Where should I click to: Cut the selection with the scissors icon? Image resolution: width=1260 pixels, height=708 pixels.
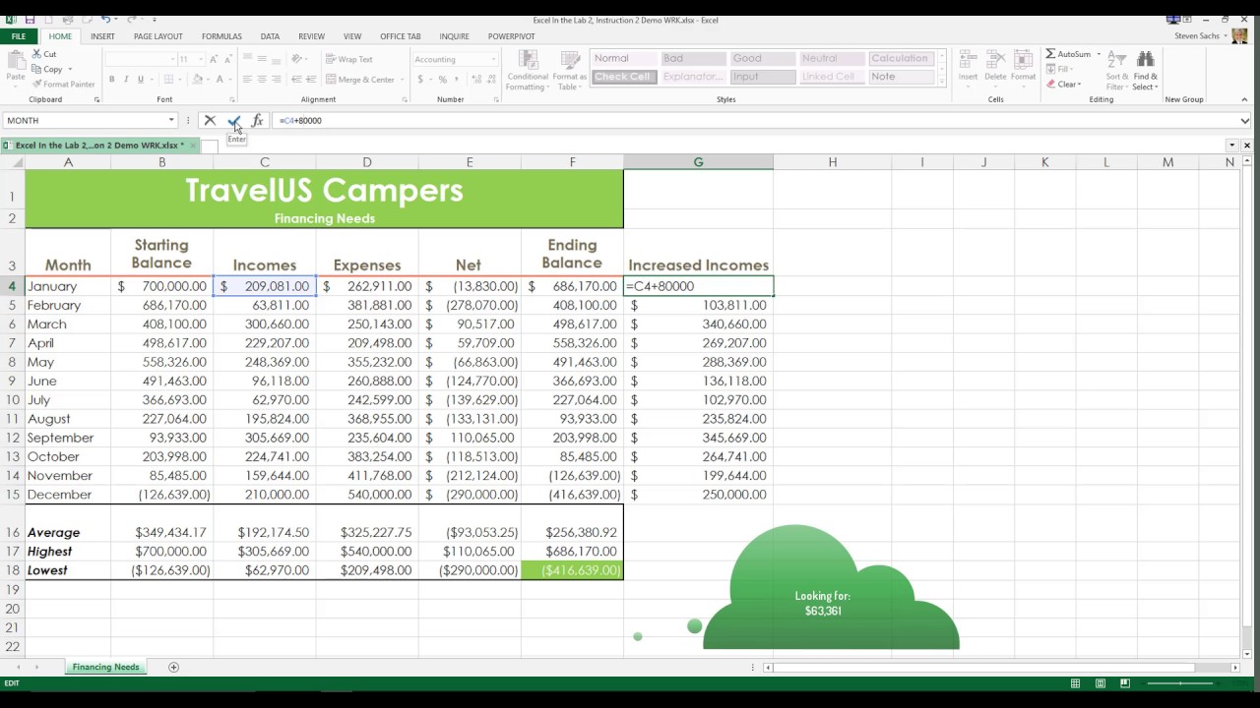click(x=44, y=54)
